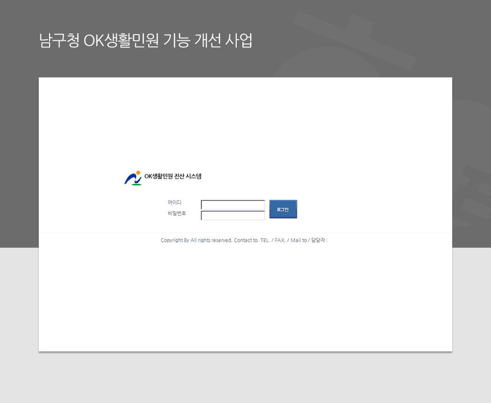Click the green base of the logo

136,184
